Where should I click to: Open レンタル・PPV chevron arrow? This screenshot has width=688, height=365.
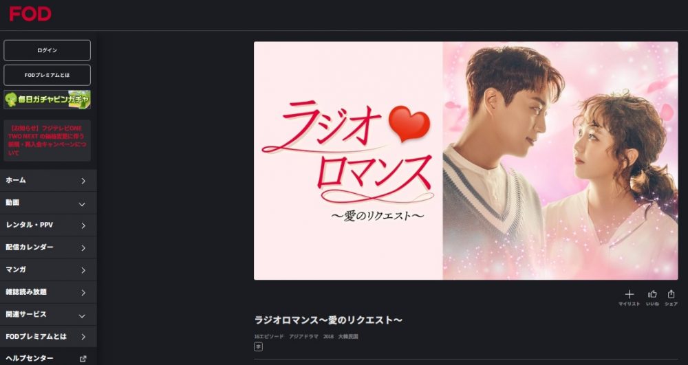[83, 225]
